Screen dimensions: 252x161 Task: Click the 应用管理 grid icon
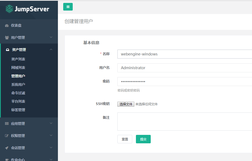click(7, 124)
